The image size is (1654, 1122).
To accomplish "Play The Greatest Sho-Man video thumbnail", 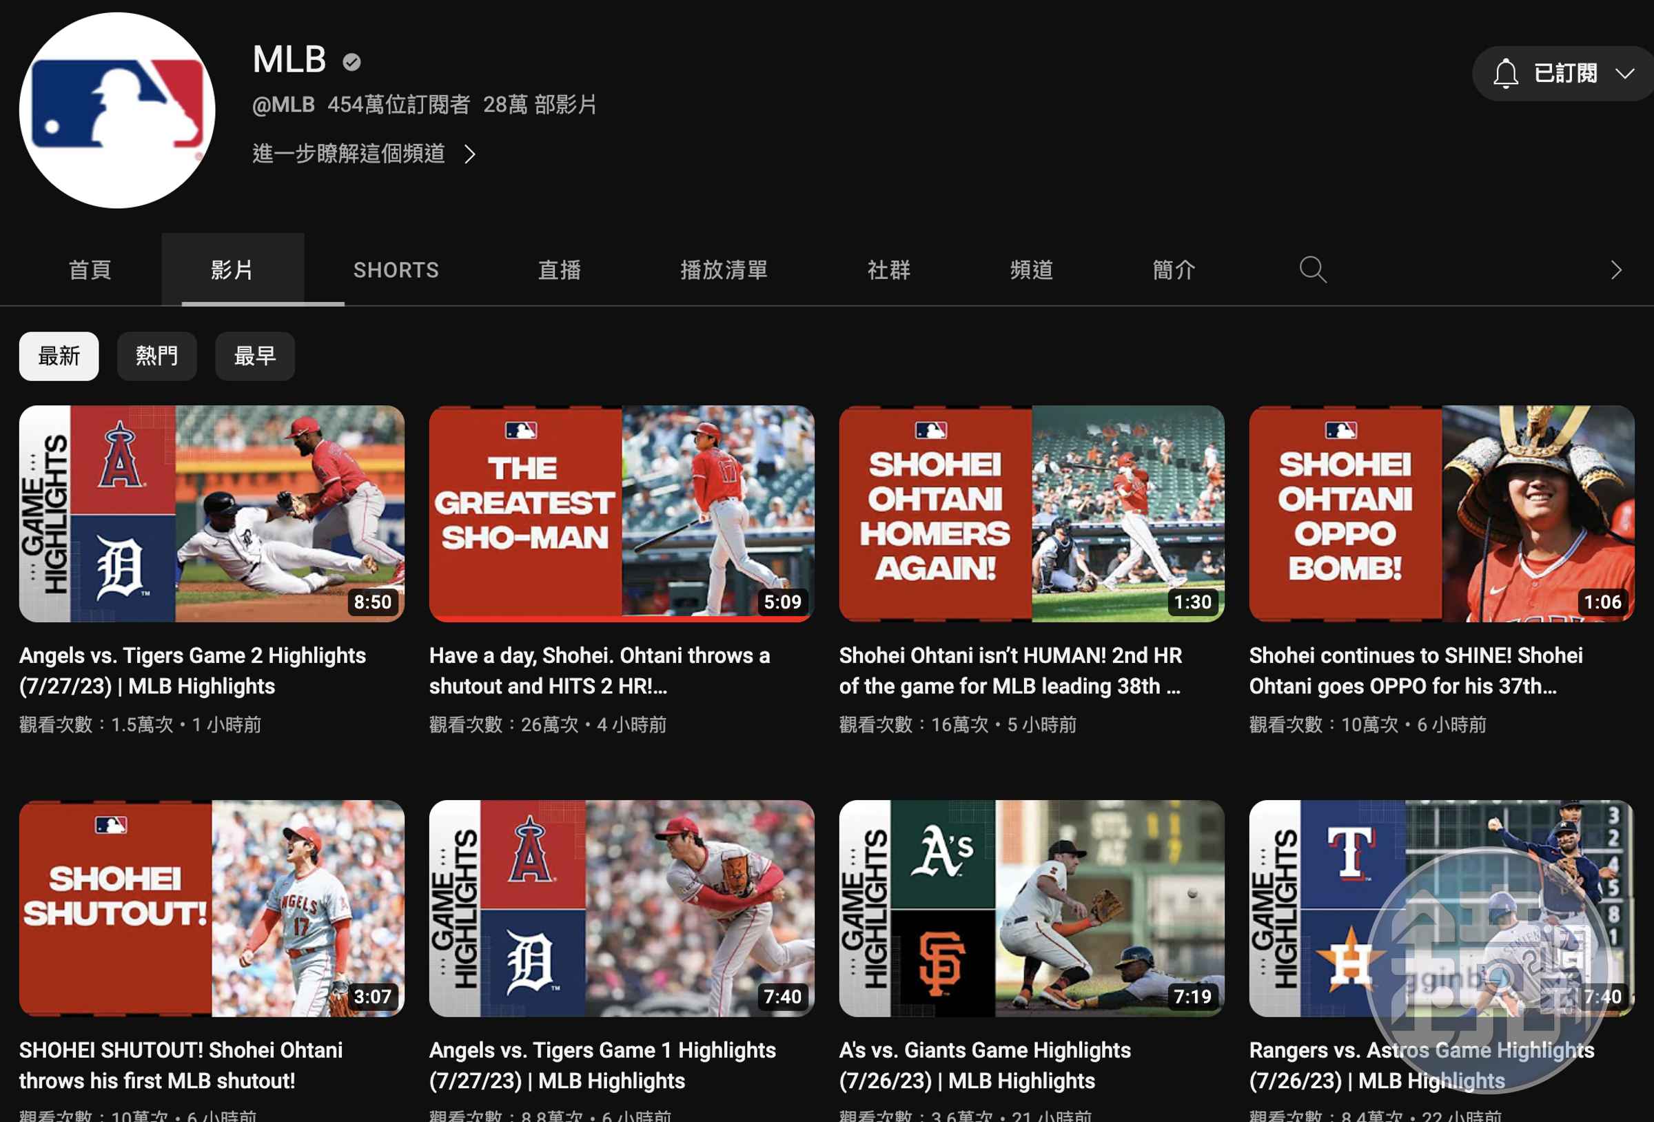I will pos(622,513).
